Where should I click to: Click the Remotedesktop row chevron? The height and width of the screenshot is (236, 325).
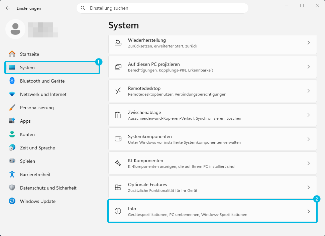click(309, 91)
